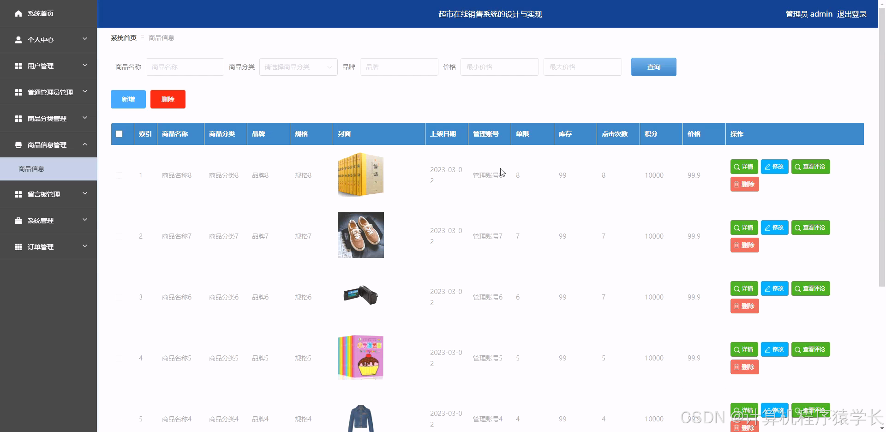
Task: Click the 订单管理 sidebar grid icon
Action: 18,246
